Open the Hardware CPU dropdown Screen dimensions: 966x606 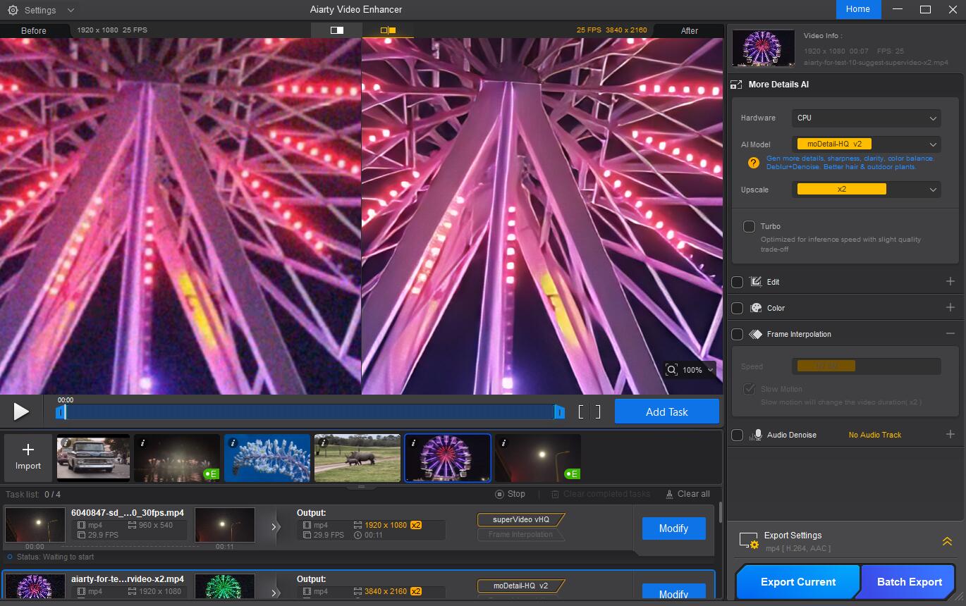[x=866, y=118]
